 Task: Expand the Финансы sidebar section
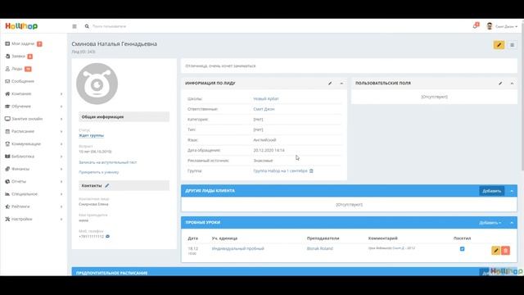[34, 169]
